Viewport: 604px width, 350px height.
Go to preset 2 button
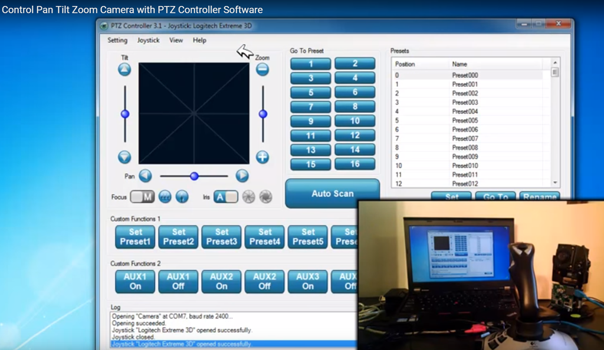354,64
